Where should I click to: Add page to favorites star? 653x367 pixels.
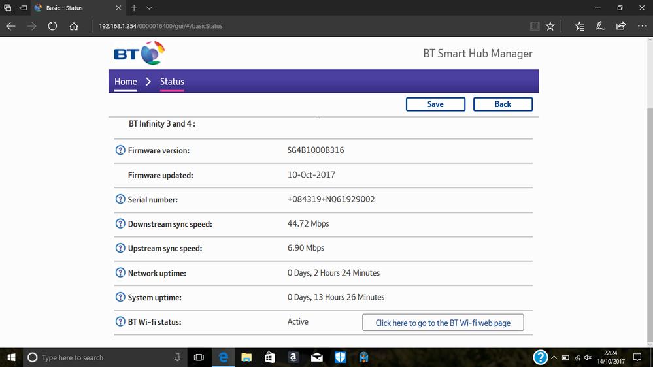click(550, 26)
